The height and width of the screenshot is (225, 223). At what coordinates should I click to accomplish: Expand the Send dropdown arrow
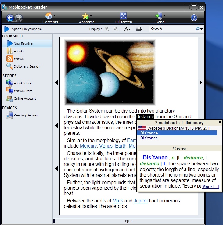(x=164, y=16)
